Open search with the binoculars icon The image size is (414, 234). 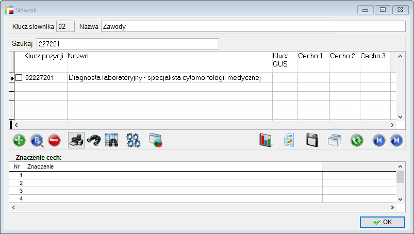pos(94,140)
